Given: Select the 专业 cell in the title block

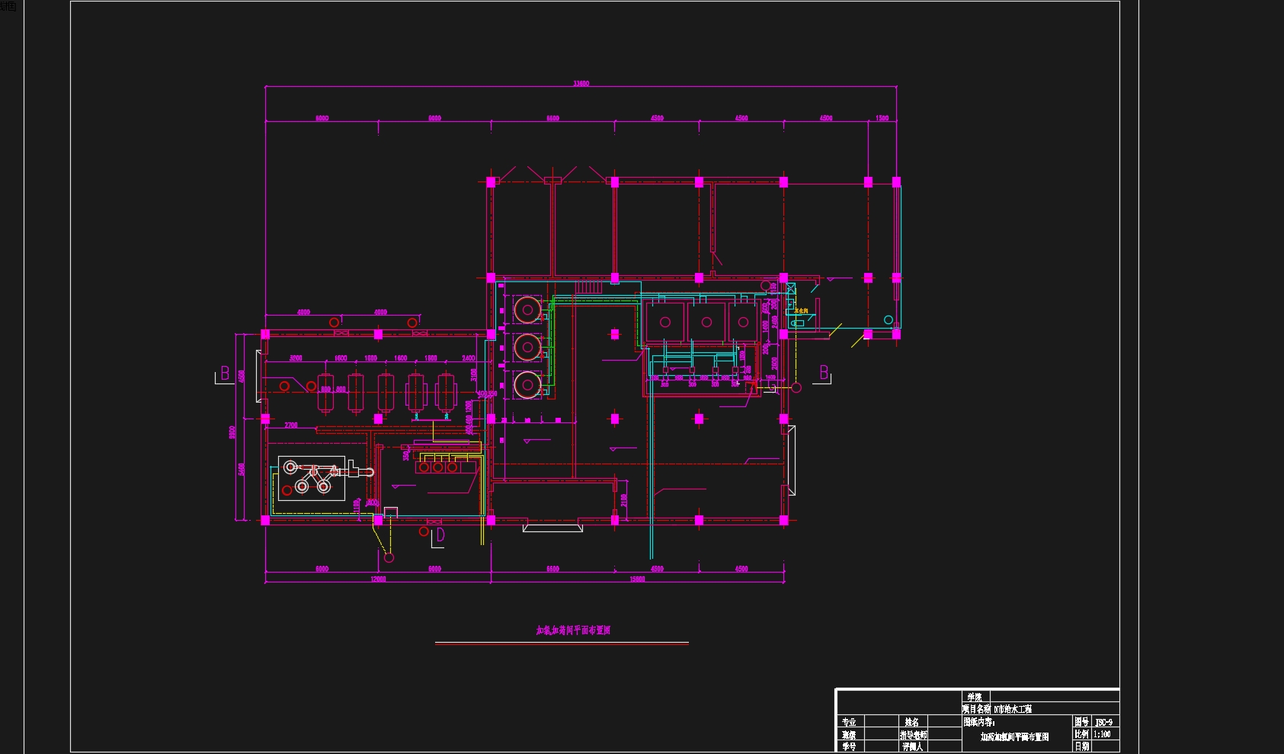Looking at the screenshot, I should click(x=850, y=721).
